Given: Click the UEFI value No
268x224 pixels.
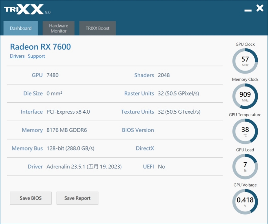Looking at the screenshot, I should point(162,167).
